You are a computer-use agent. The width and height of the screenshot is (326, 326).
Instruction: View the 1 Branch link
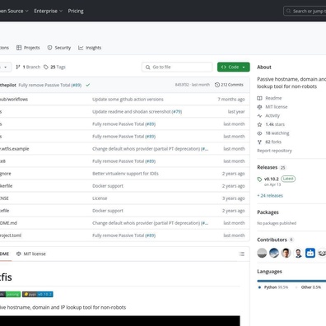click(x=28, y=67)
